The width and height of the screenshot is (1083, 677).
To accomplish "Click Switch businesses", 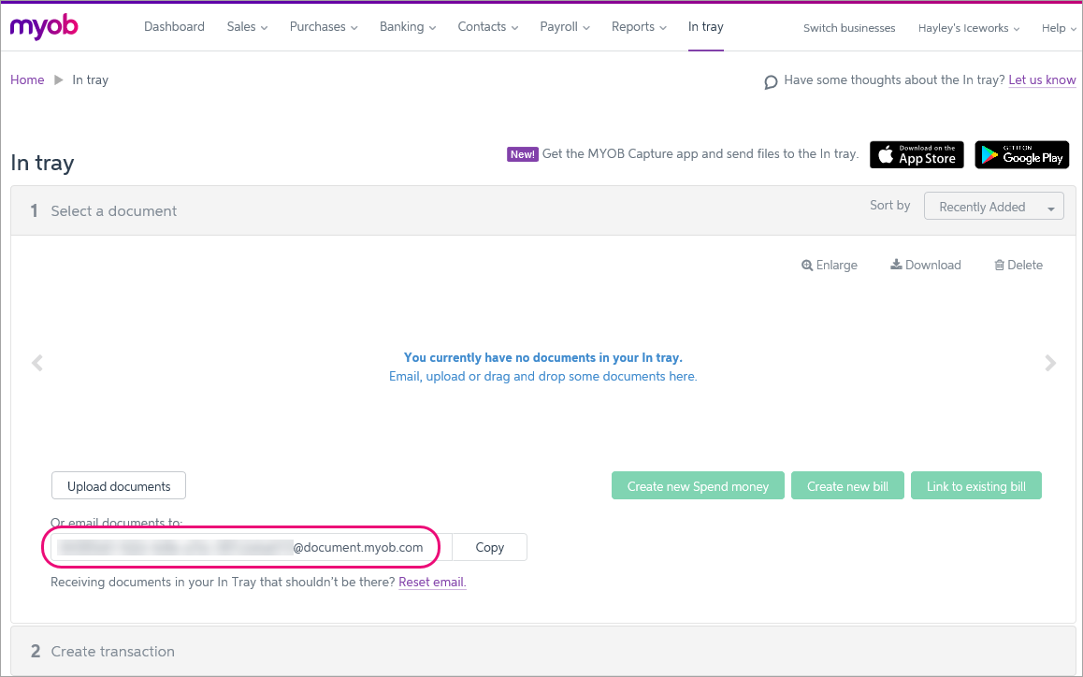I will [849, 28].
